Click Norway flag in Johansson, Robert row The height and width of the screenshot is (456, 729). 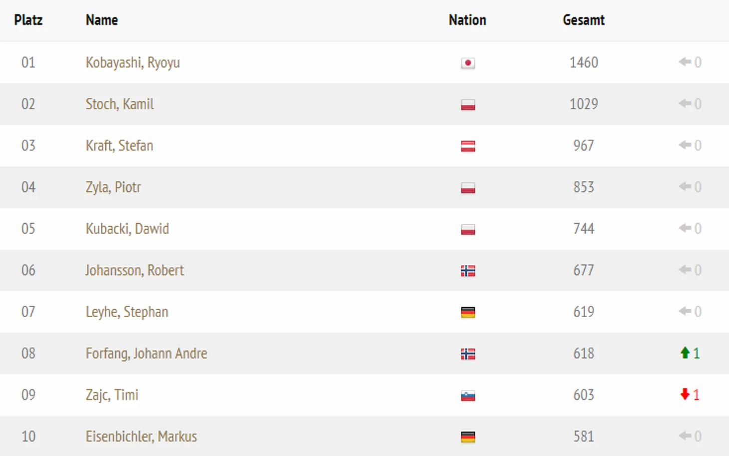[x=467, y=271]
